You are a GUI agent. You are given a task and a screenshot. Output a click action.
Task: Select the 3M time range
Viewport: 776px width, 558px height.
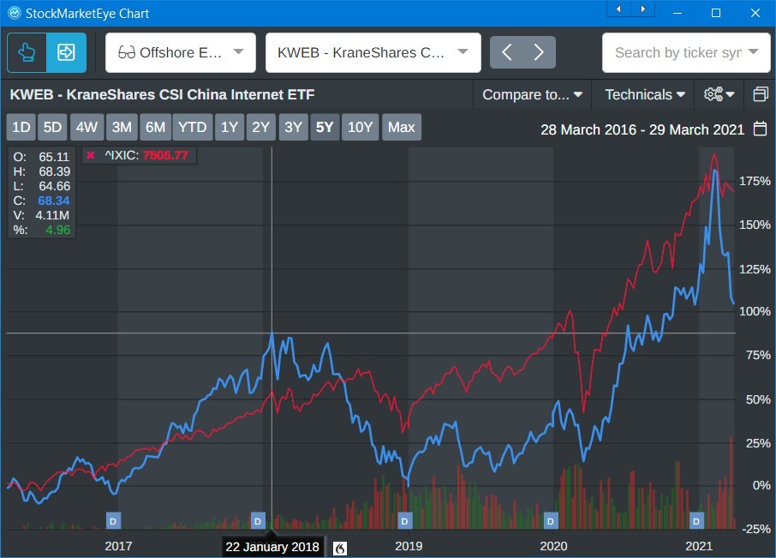pos(122,127)
